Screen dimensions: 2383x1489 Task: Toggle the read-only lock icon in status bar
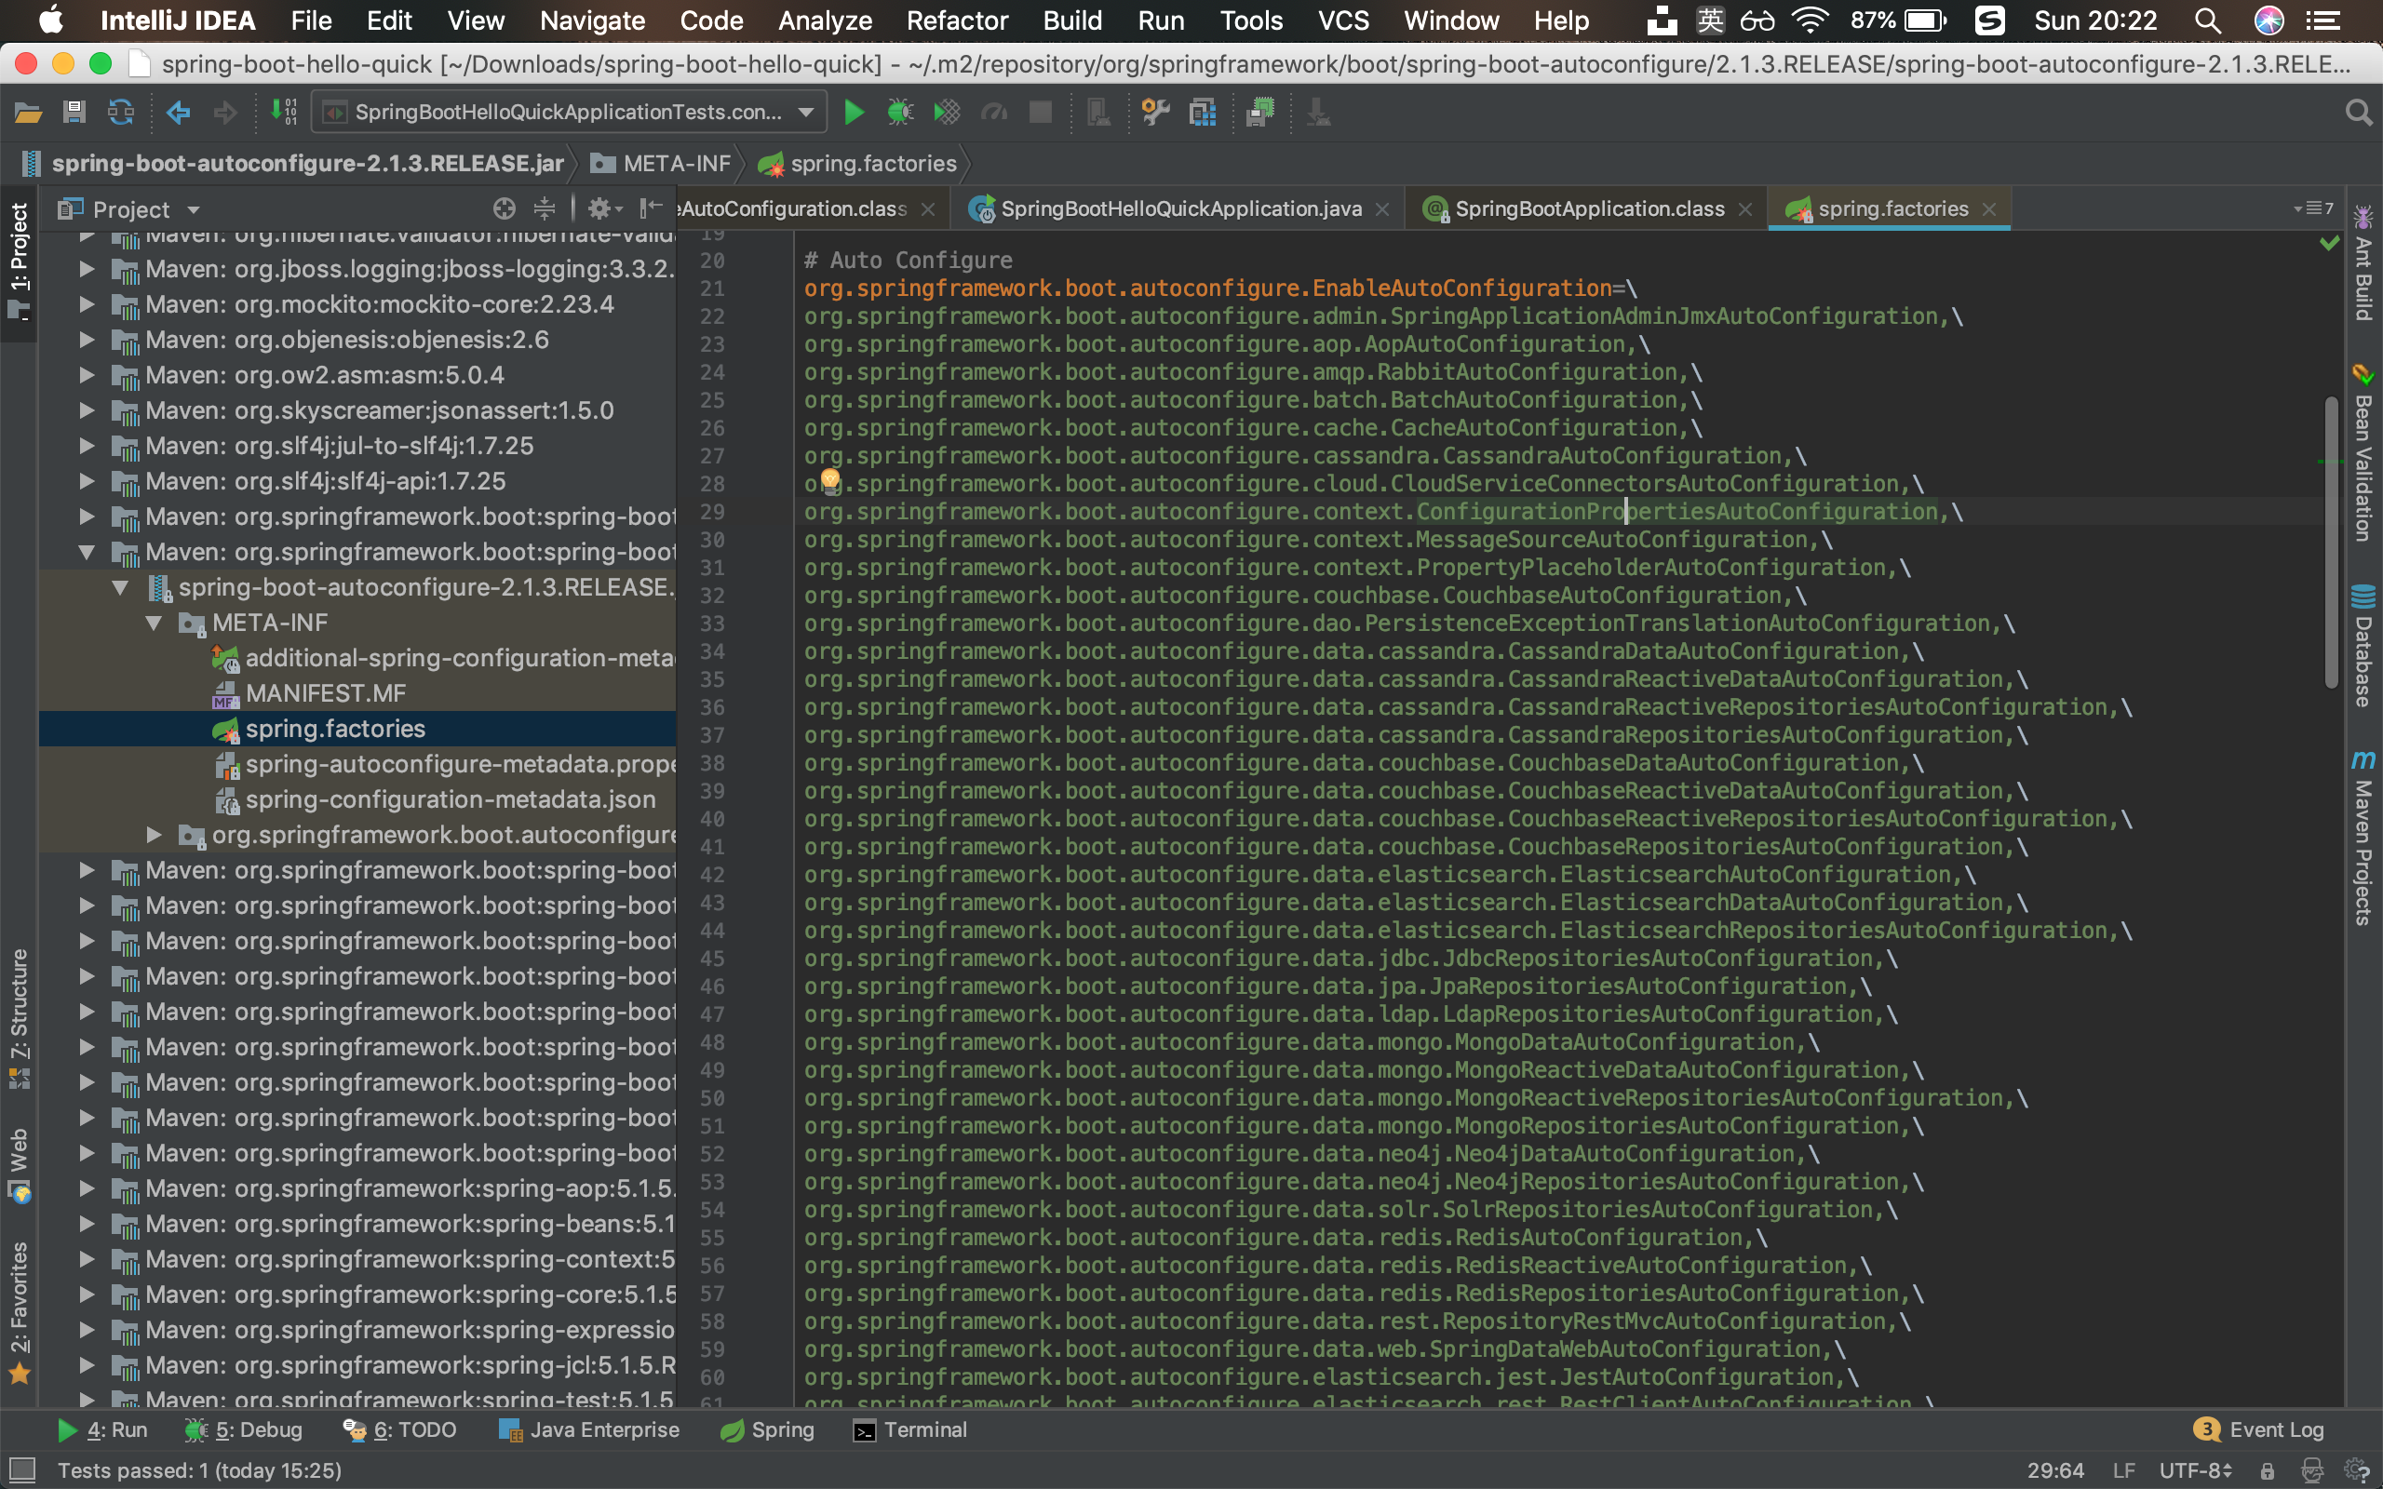click(x=2267, y=1470)
